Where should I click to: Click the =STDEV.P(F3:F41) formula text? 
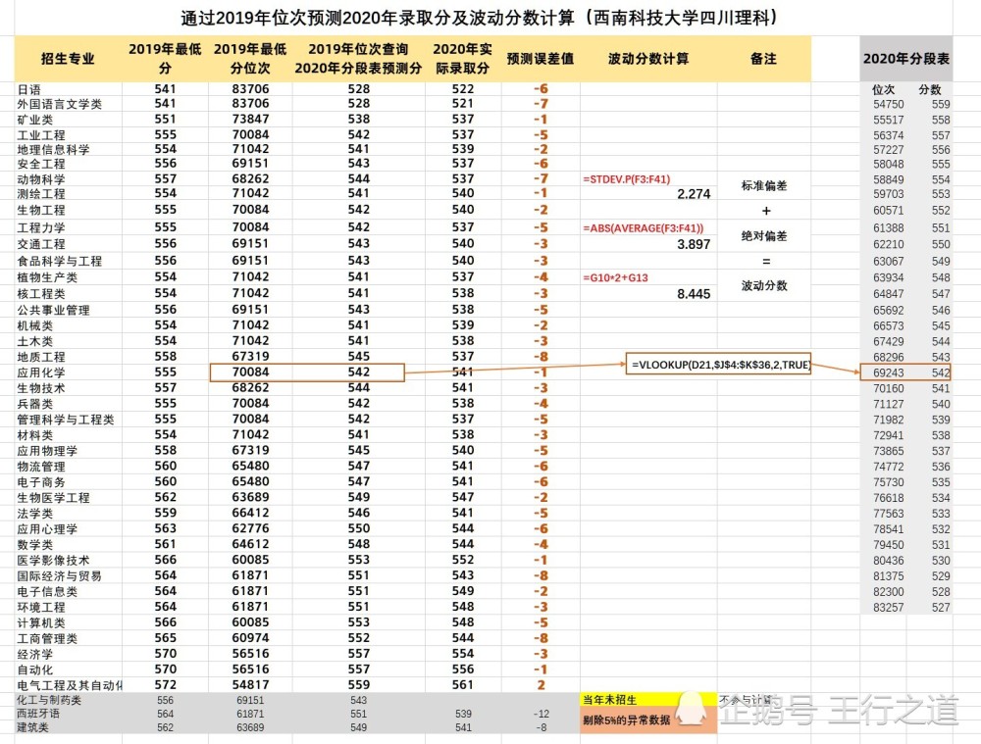626,179
